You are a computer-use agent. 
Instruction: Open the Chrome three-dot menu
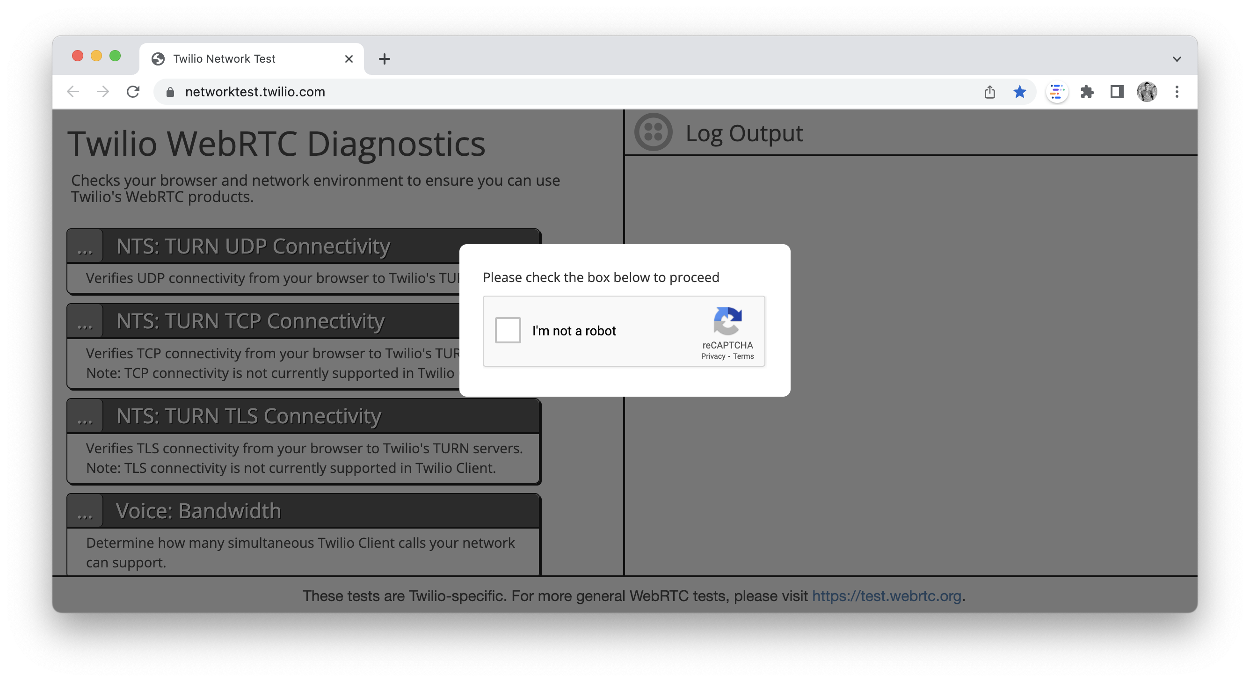point(1176,92)
